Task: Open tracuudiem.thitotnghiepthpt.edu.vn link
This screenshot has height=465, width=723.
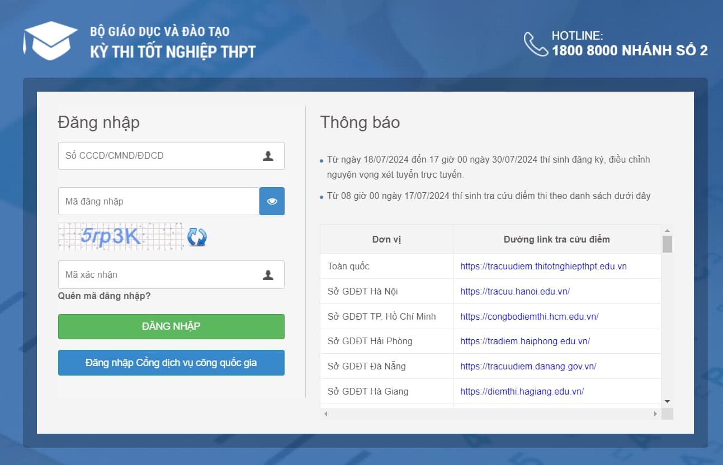Action: pos(544,266)
